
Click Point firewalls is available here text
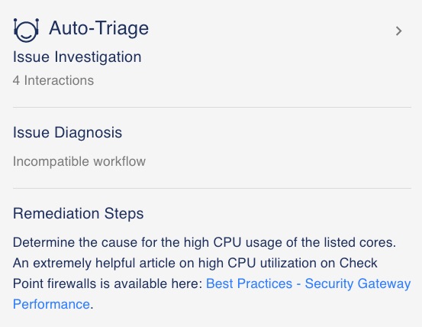click(108, 284)
